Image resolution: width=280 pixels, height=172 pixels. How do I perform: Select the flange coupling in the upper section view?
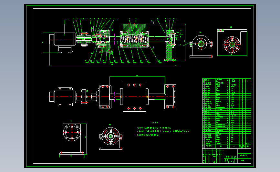coord(84,39)
